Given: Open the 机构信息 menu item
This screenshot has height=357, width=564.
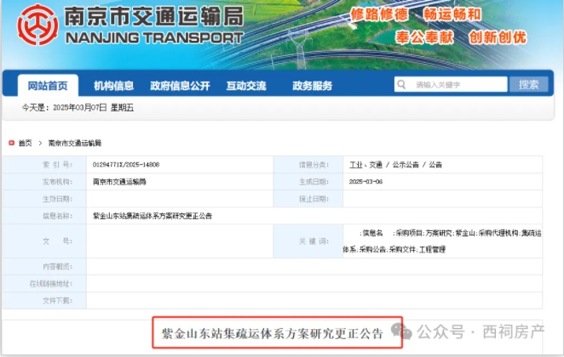Looking at the screenshot, I should coord(113,86).
